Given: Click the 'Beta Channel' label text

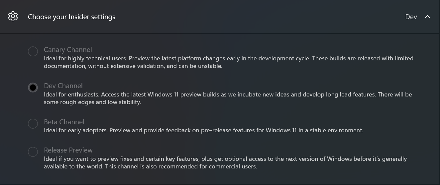Looking at the screenshot, I should point(64,122).
